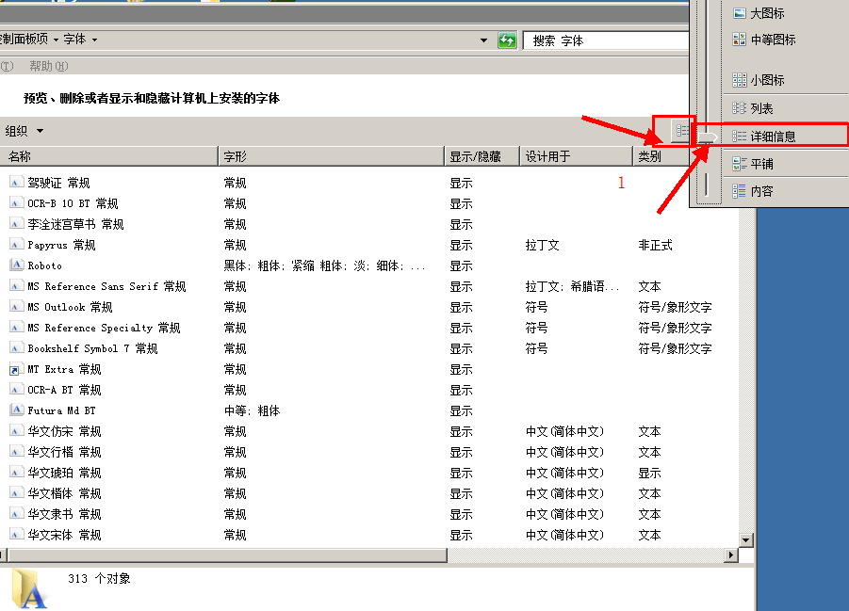Click the Futura Md BT font icon
This screenshot has width=849, height=611.
pyautogui.click(x=16, y=410)
